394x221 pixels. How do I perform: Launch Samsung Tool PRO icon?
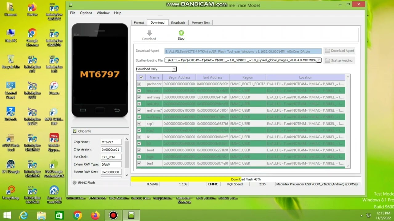54,195
